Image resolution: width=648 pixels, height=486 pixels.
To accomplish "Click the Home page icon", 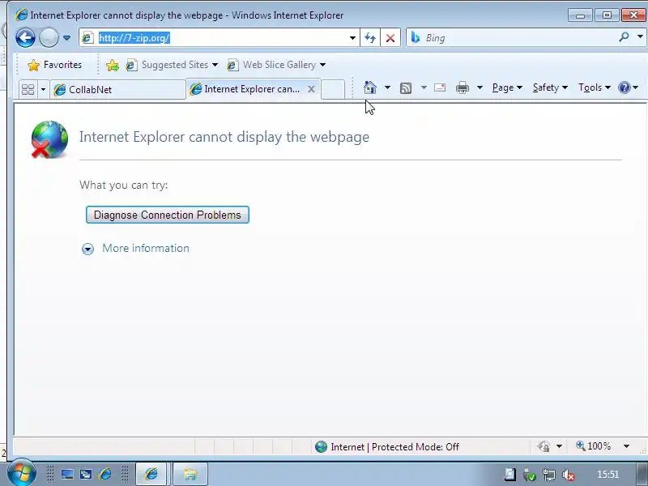I will click(x=370, y=87).
